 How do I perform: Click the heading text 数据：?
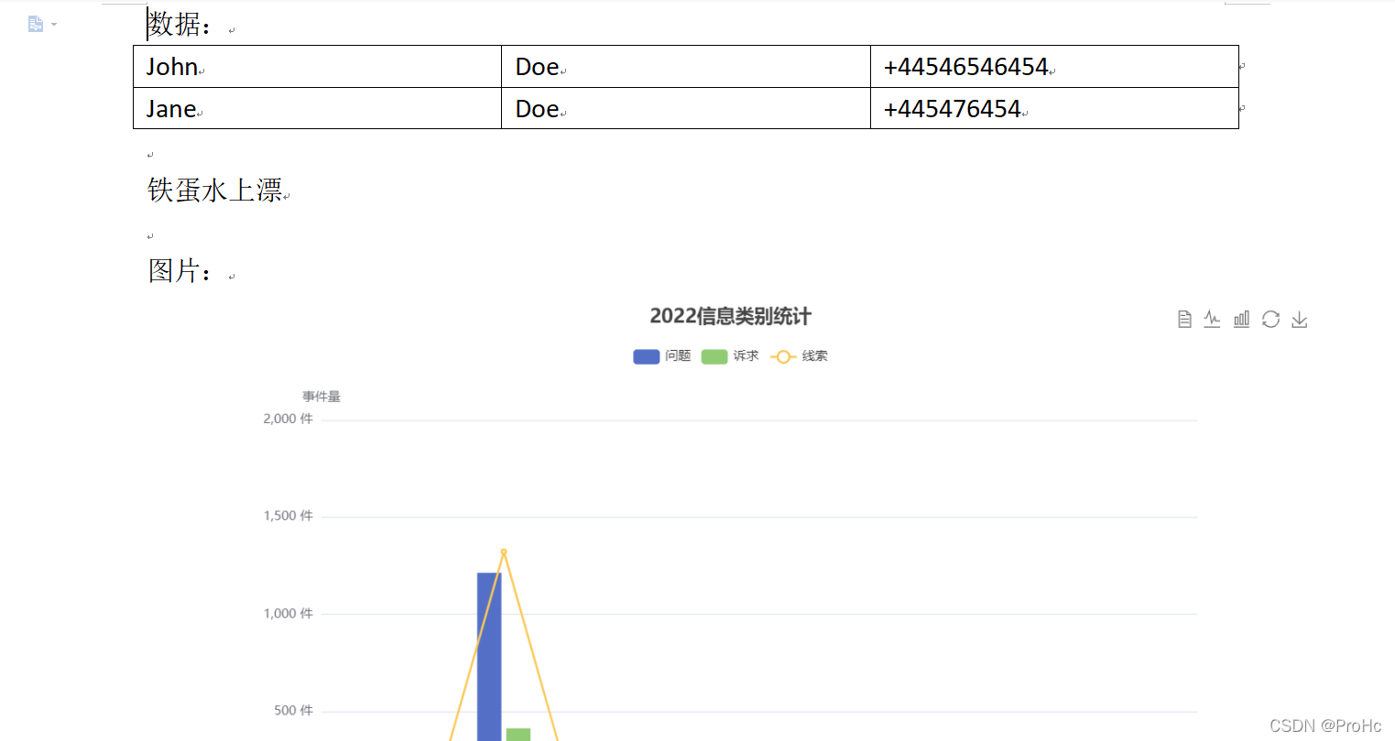coord(181,24)
